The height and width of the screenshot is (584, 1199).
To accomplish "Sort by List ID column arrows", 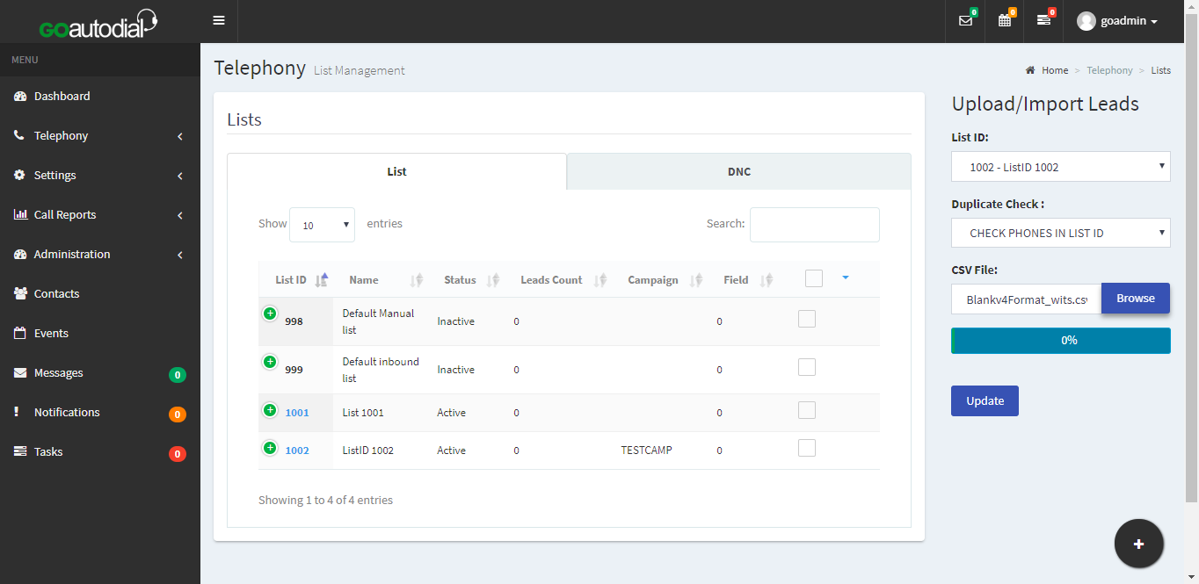I will (321, 280).
